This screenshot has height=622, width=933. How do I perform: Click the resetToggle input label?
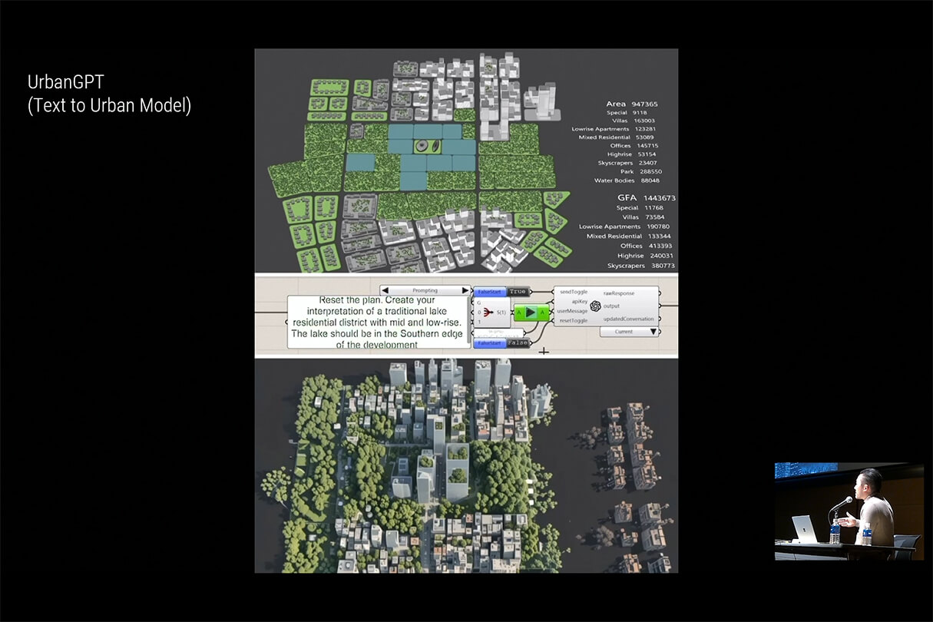(x=574, y=320)
